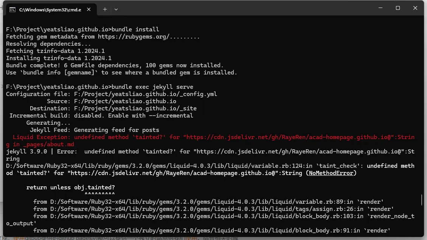Click the underlined NoMethodError text
Screen dimensions: 427x240
331,173
